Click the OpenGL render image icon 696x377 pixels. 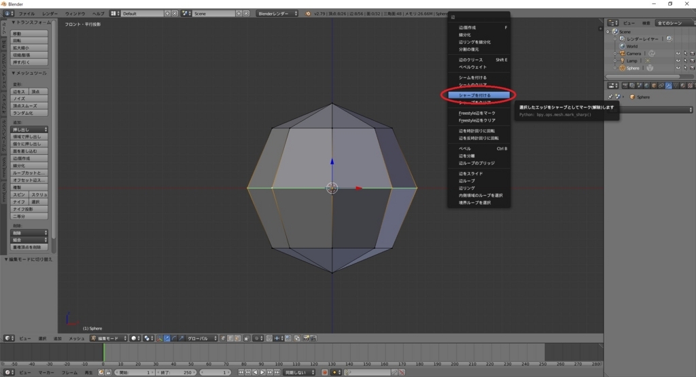click(x=306, y=338)
